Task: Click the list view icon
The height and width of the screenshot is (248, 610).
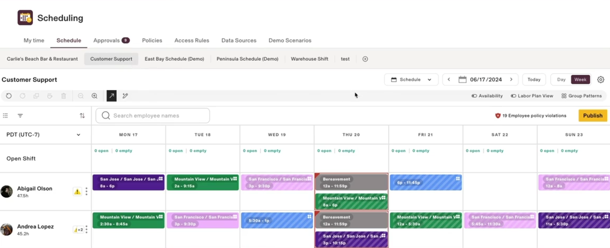Action: pyautogui.click(x=5, y=115)
